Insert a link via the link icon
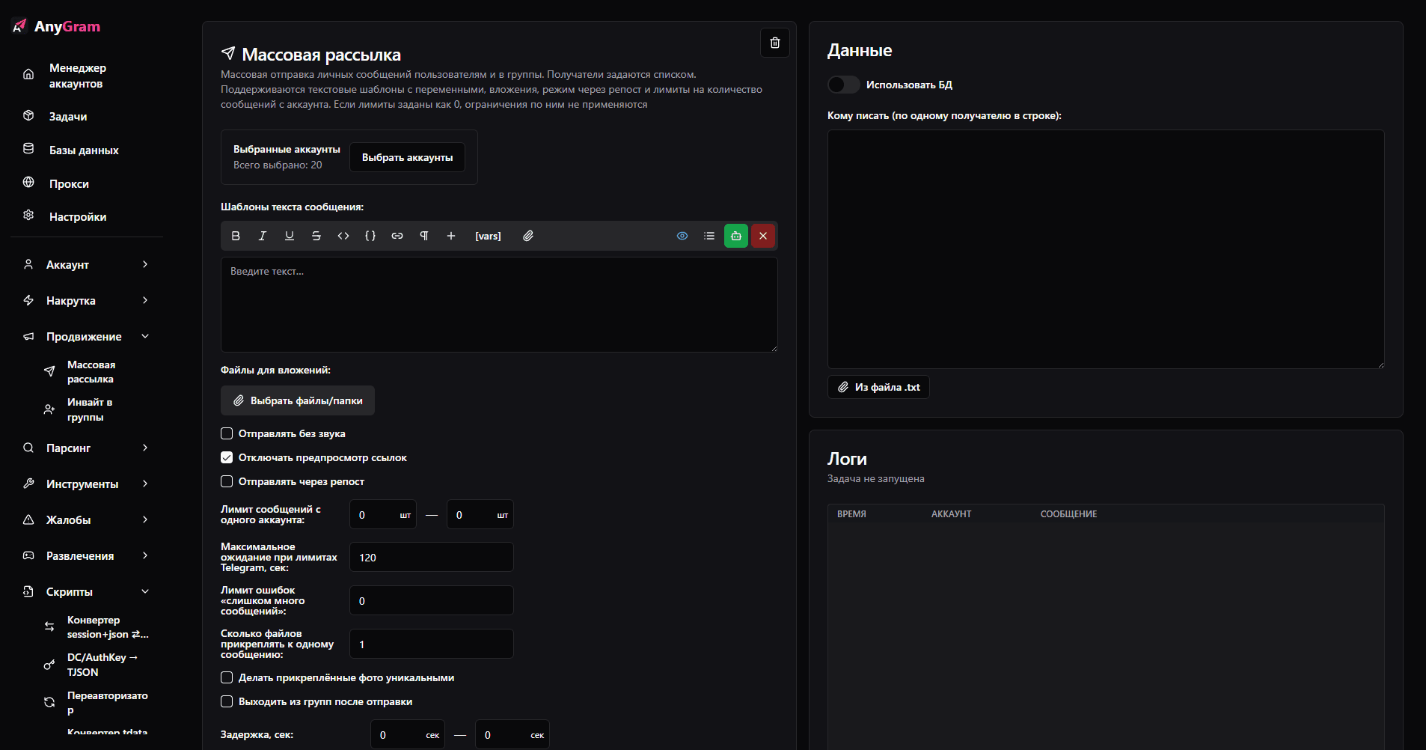This screenshot has height=750, width=1426. click(397, 236)
